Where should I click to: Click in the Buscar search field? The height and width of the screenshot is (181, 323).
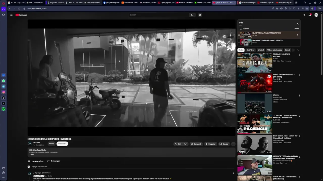coord(158,15)
